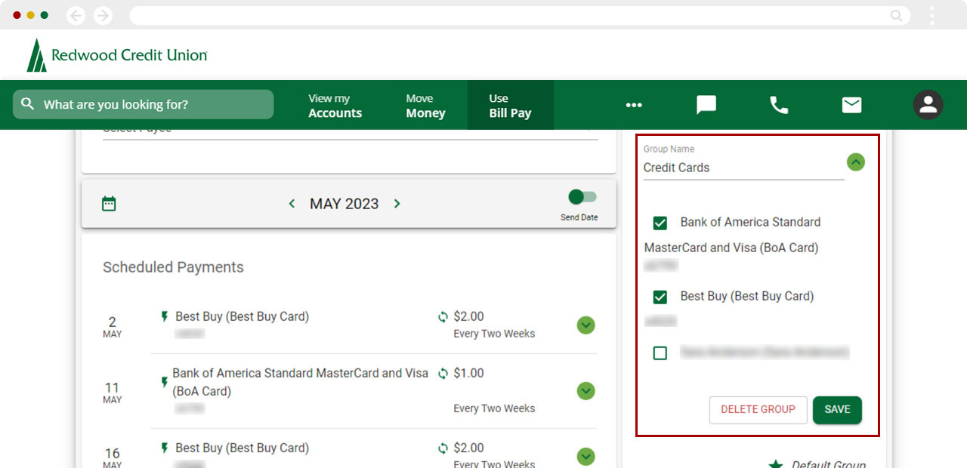
Task: Click the $2.00 amount on May 2
Action: (x=468, y=317)
